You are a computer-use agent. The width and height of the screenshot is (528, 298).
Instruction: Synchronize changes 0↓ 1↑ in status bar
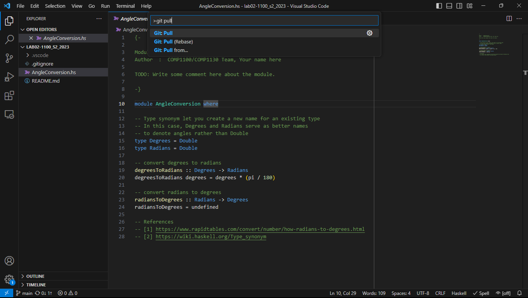tap(43, 293)
